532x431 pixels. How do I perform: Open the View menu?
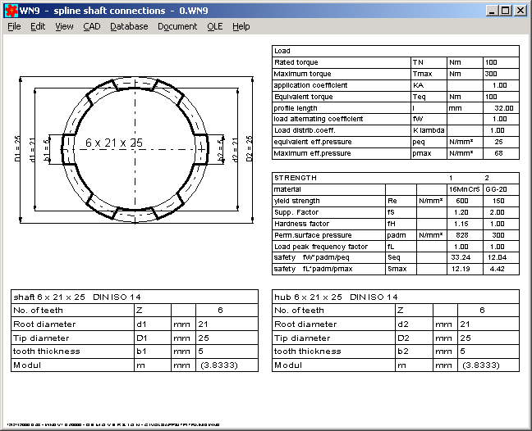coord(64,26)
